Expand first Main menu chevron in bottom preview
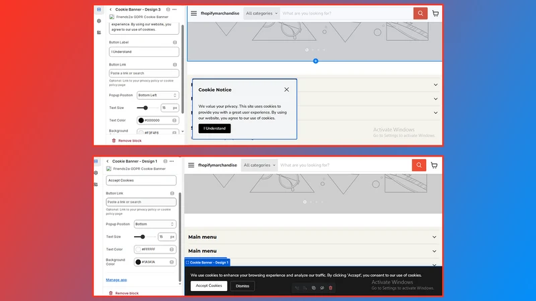This screenshot has height=301, width=536. [x=434, y=237]
